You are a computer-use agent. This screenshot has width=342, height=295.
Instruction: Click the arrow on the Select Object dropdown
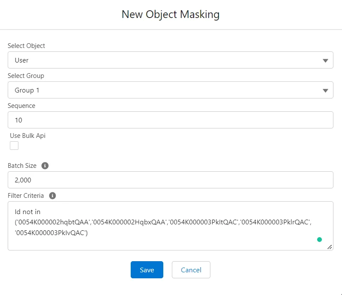[x=325, y=60]
